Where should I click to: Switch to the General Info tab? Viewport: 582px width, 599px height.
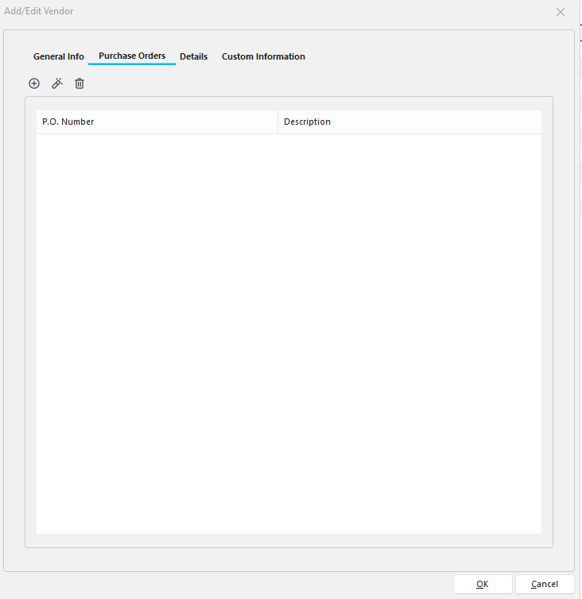(59, 56)
